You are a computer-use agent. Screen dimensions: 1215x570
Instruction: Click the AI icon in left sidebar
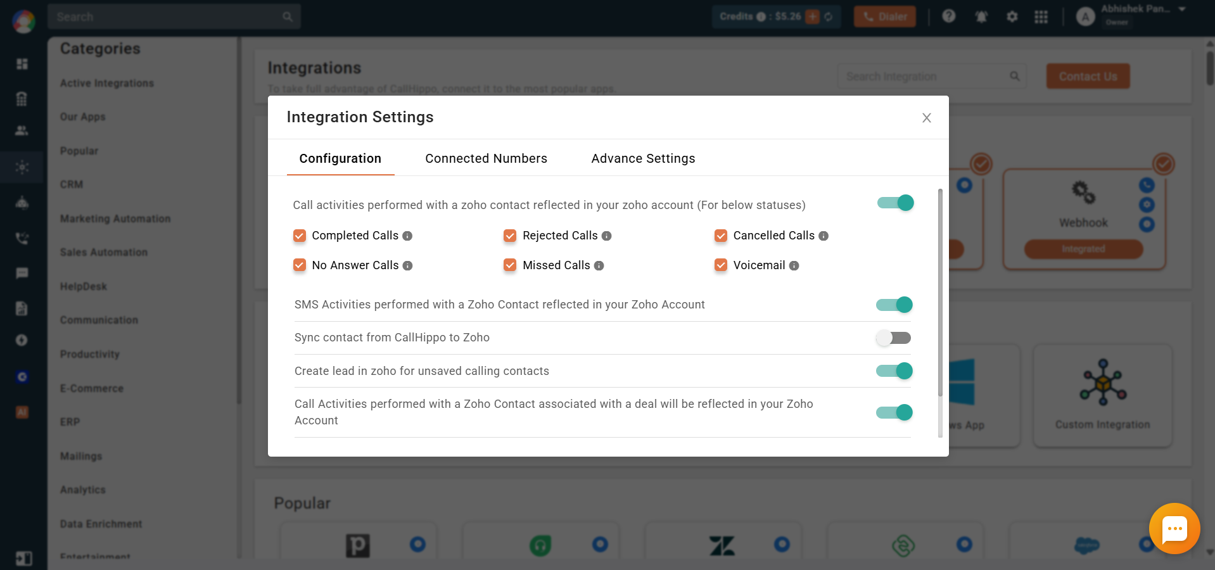22,412
